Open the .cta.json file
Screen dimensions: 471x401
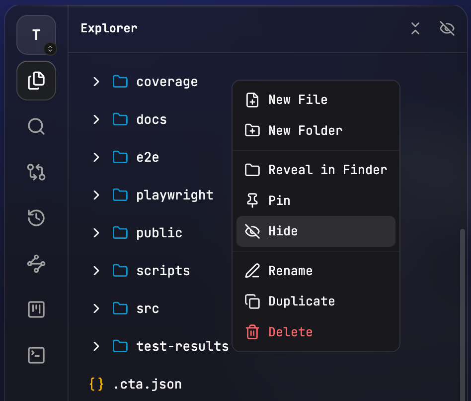148,385
